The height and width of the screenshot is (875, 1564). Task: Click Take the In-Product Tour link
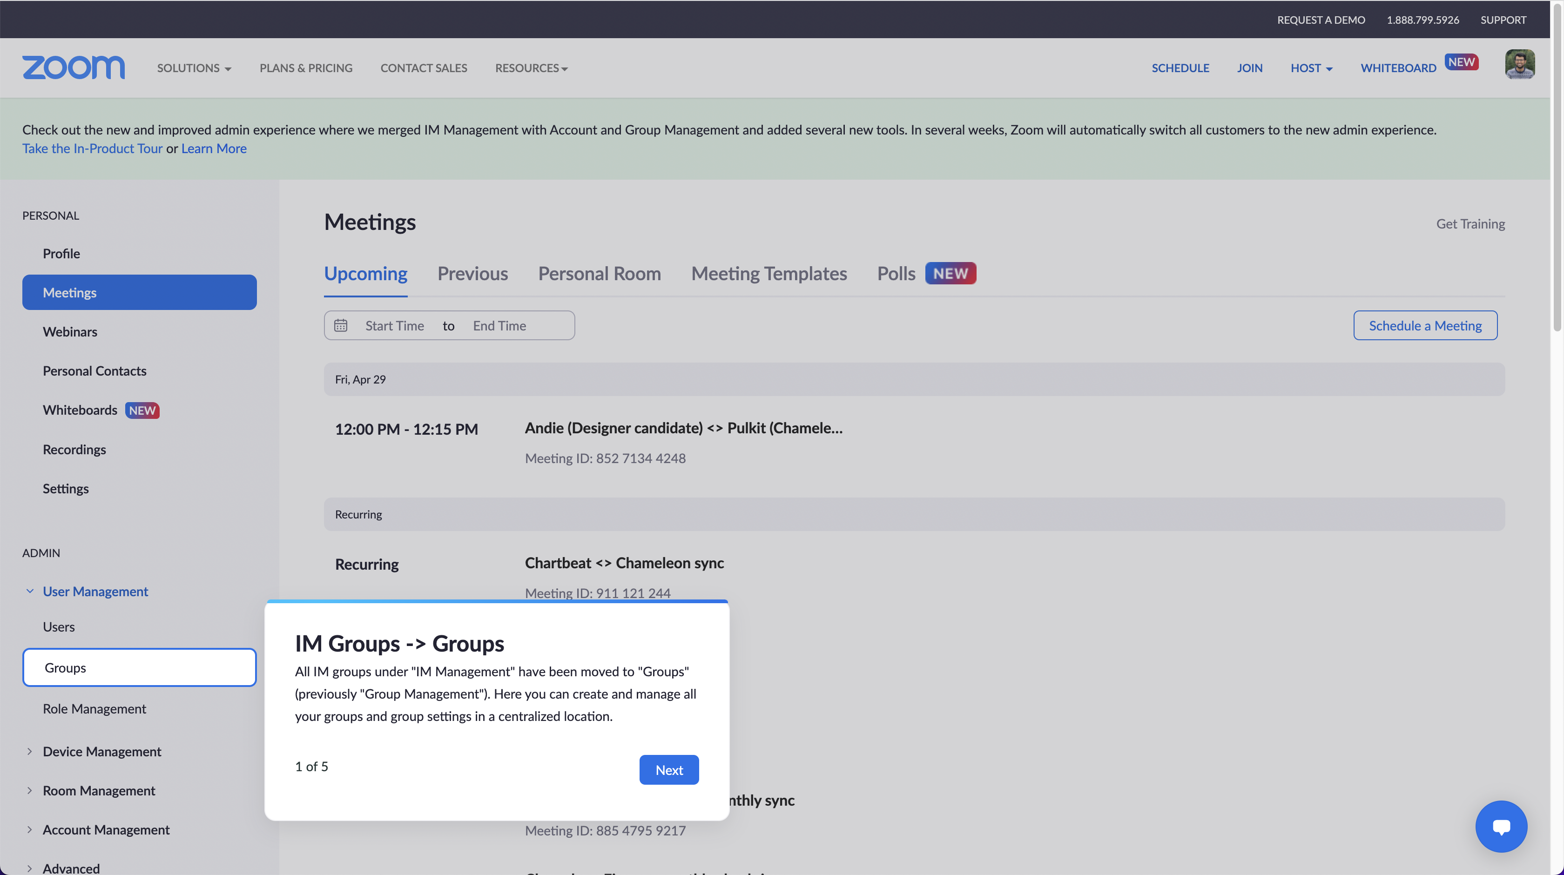(92, 148)
